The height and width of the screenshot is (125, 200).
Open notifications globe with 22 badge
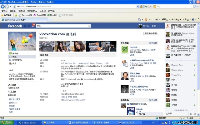33,26
